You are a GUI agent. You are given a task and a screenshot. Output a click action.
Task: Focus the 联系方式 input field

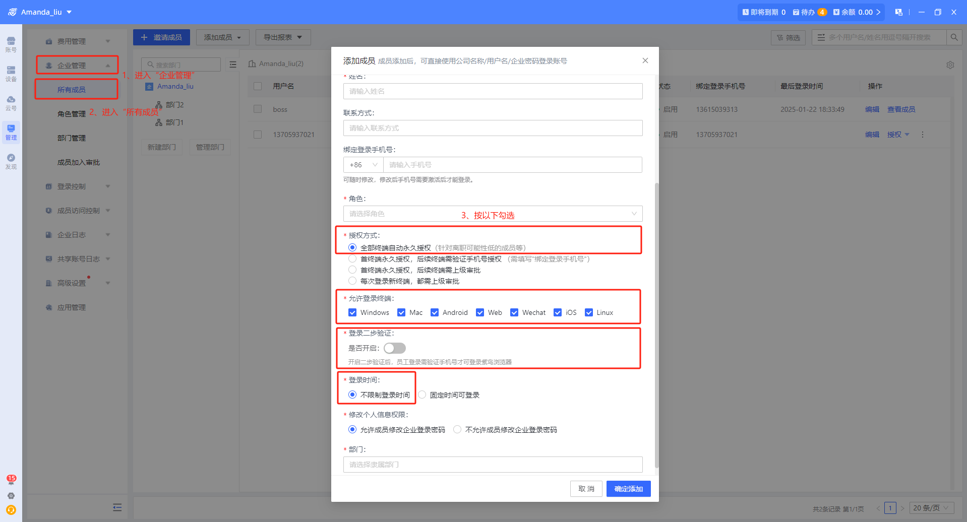[493, 128]
